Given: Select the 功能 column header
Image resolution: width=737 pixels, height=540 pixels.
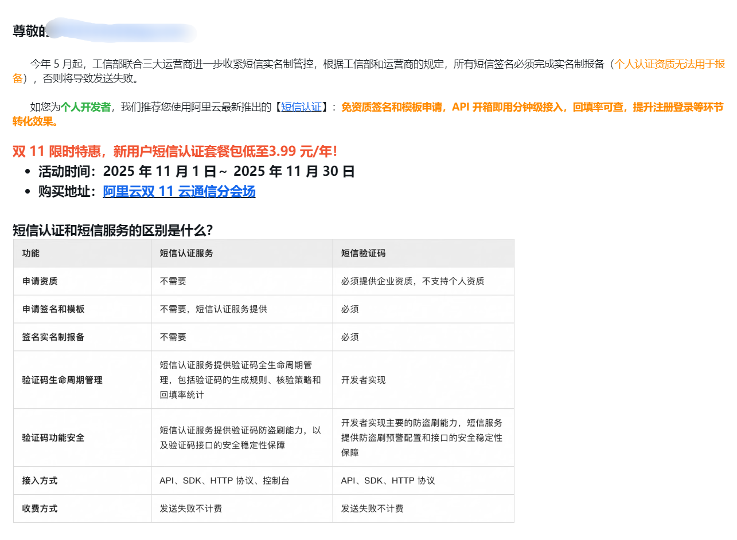Looking at the screenshot, I should [31, 253].
